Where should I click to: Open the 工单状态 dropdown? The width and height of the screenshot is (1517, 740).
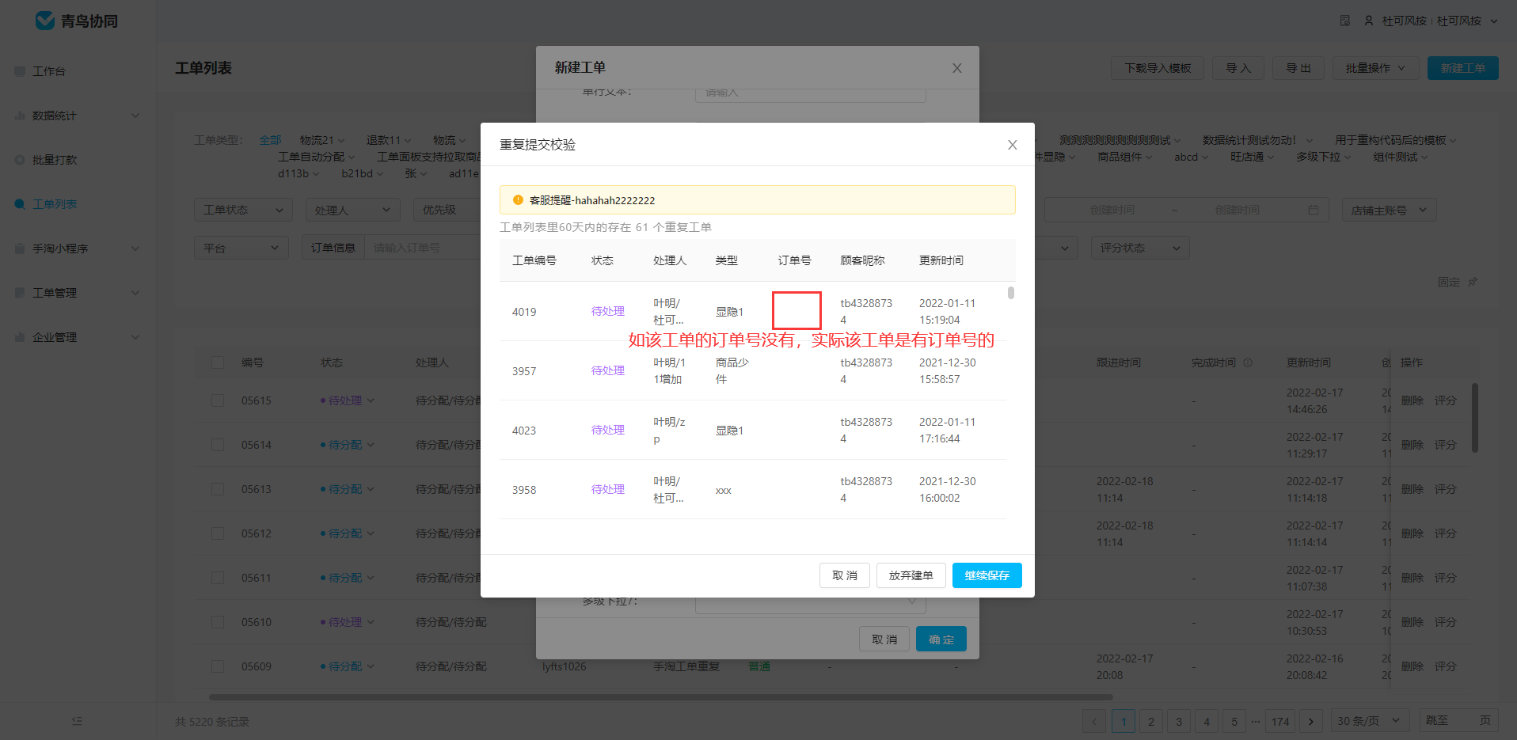tap(243, 210)
